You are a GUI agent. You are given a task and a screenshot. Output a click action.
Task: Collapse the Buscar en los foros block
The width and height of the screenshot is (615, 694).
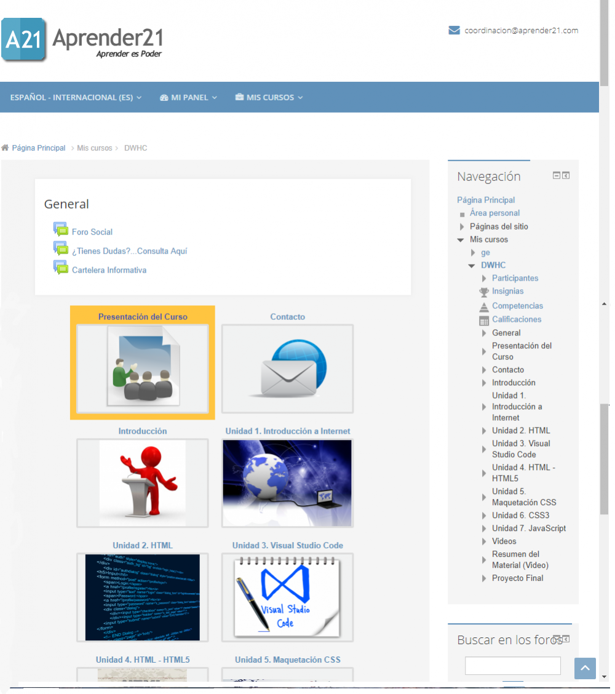556,639
